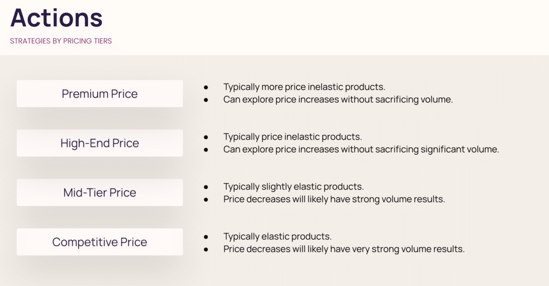Click 'very strong volume results' line
Screen dimensions: 549x286
344,249
